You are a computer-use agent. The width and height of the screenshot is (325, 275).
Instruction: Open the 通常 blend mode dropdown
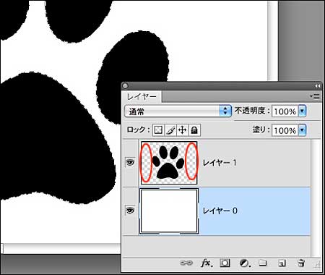pyautogui.click(x=178, y=111)
